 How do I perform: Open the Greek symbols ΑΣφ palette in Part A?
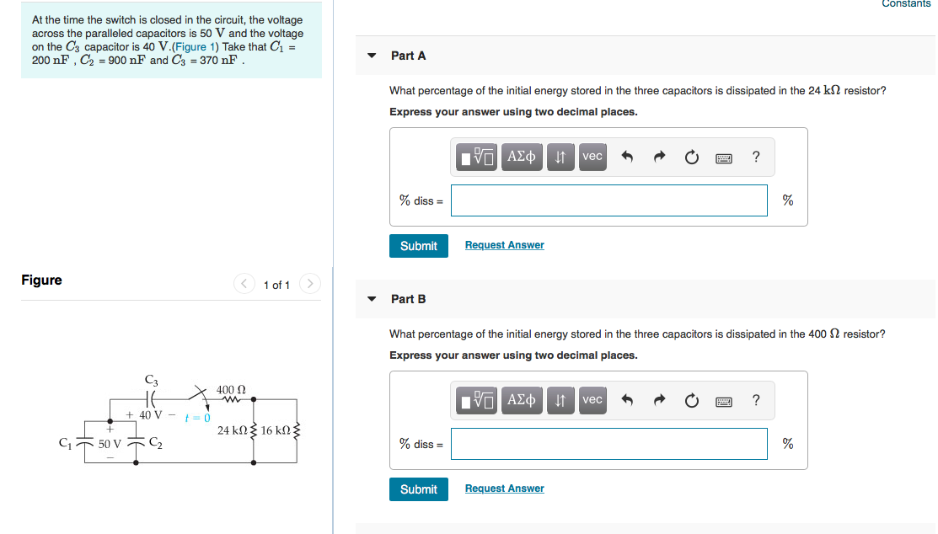pos(521,157)
